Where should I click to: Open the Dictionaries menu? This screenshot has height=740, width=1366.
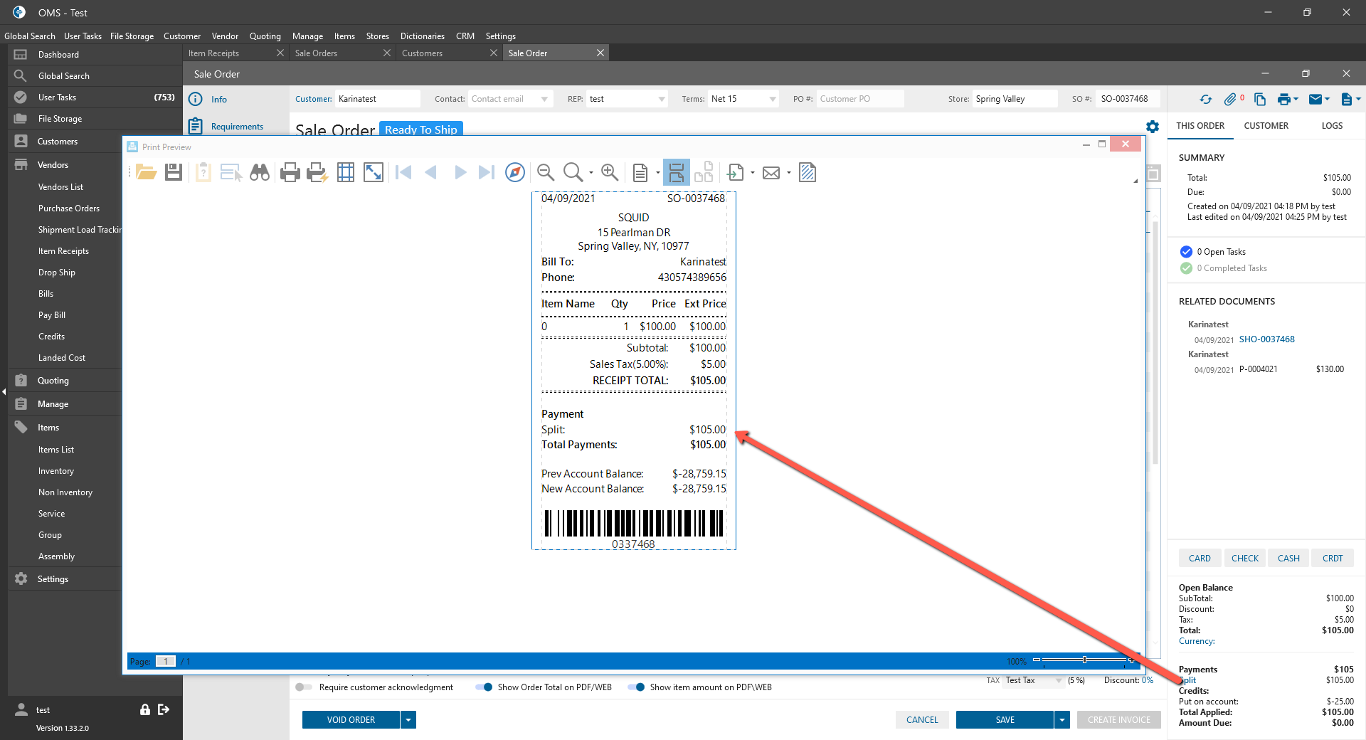[x=422, y=36]
